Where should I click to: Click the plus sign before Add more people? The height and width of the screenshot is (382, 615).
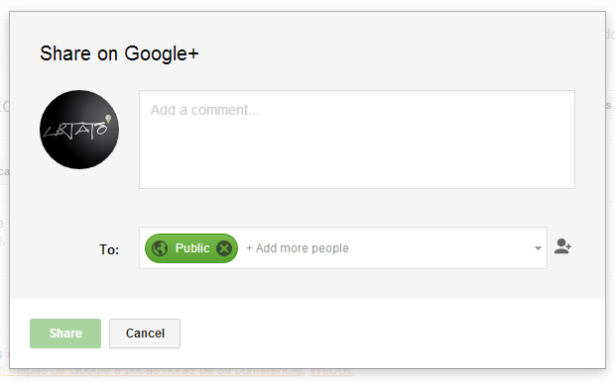coord(249,248)
